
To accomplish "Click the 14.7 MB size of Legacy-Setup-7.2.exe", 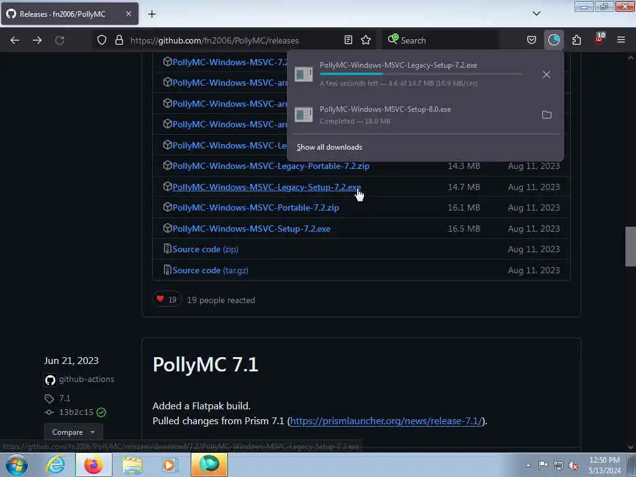I will point(463,187).
